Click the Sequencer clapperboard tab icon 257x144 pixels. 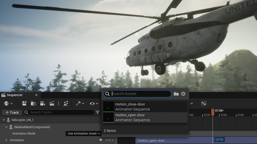pos(3,95)
